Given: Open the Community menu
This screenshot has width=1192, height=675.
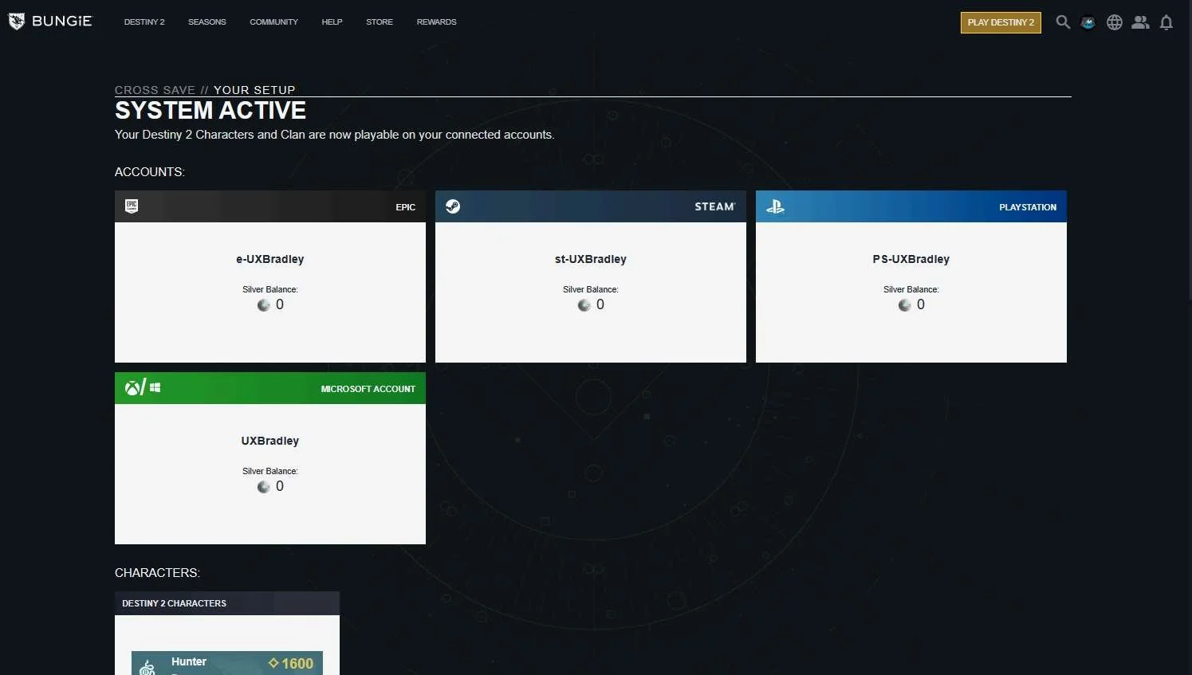Looking at the screenshot, I should 273,22.
